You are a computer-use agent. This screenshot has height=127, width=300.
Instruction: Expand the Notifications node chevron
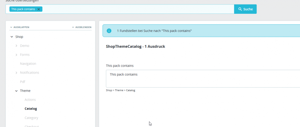point(16,73)
